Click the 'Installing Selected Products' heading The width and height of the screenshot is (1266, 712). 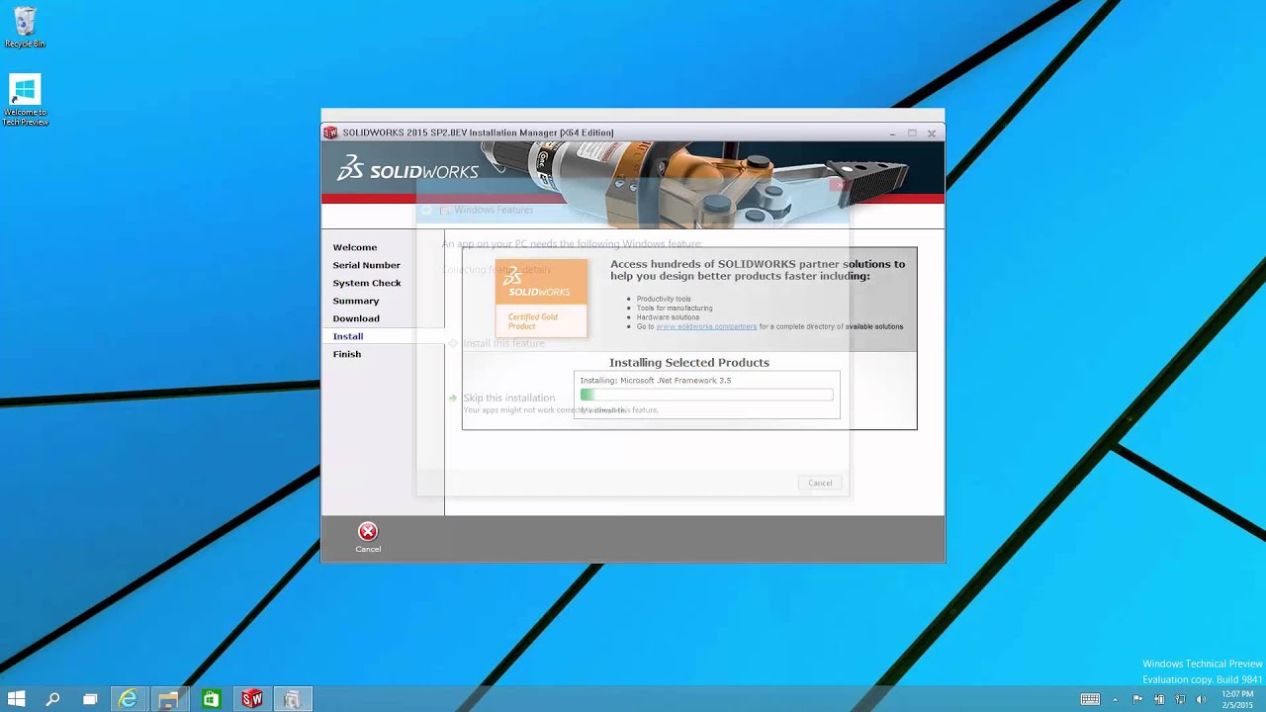point(689,363)
